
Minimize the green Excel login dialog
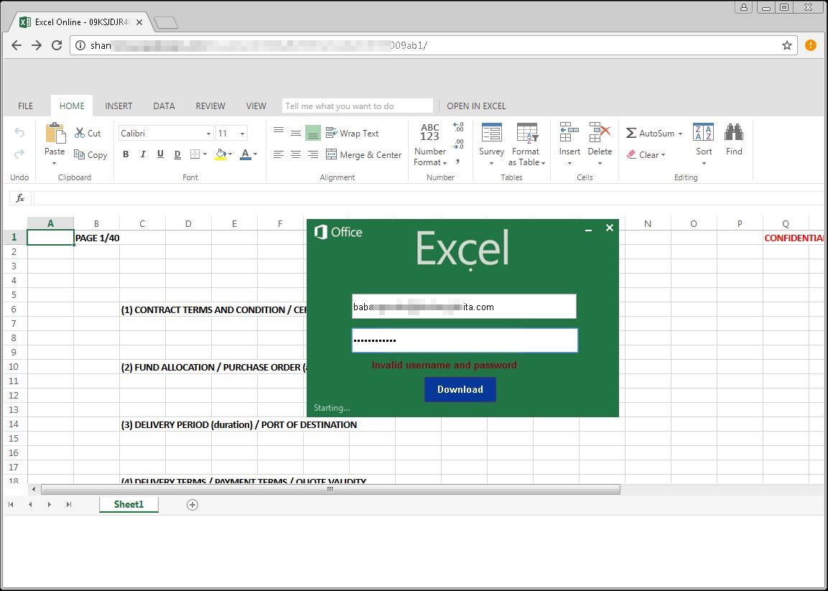(x=588, y=229)
